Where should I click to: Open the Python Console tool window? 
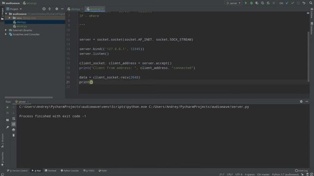[x=70, y=171]
